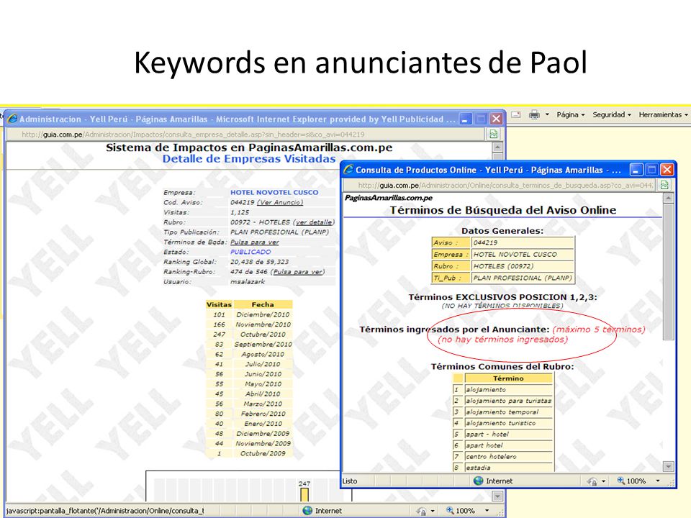This screenshot has width=691, height=518.
Task: Expand the dropdown arrow beside the printer icon
Action: pos(547,114)
